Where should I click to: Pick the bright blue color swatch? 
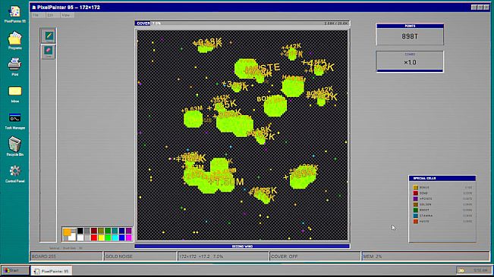pos(122,238)
